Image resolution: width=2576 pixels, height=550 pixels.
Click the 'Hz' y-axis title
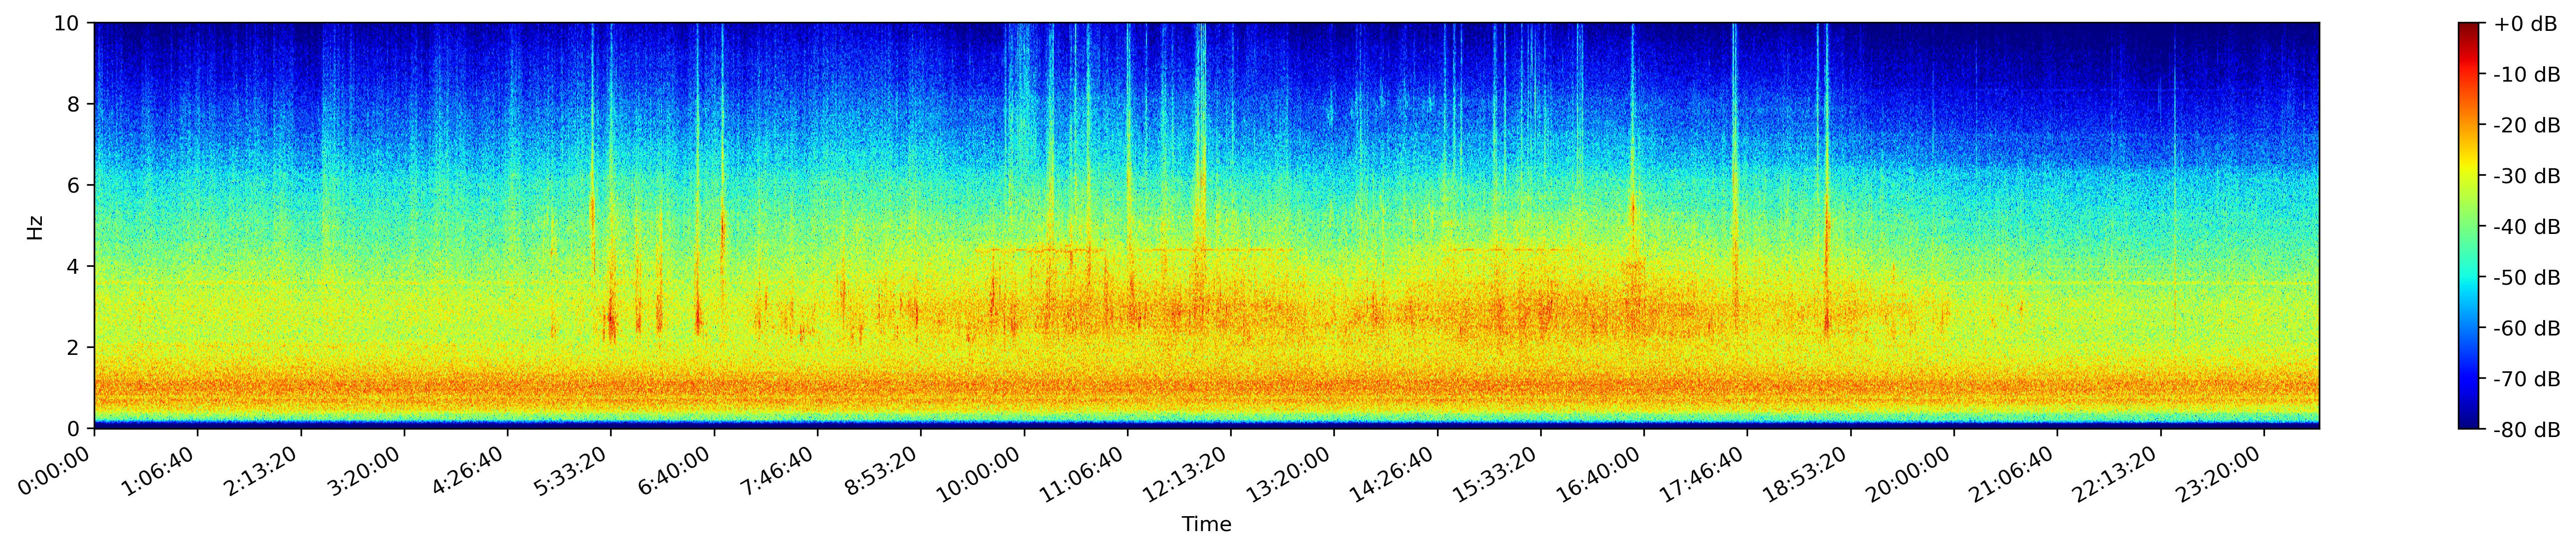tap(35, 226)
